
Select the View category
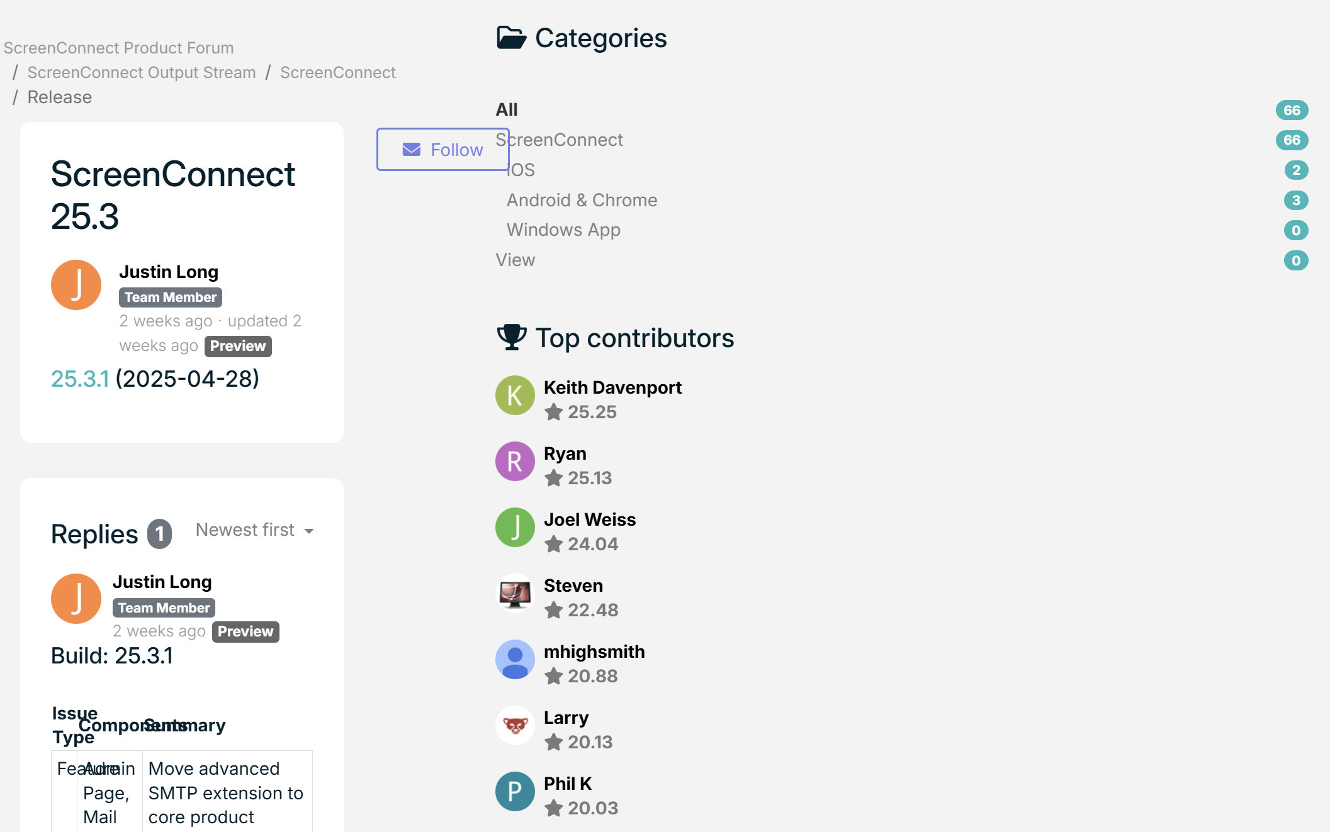(x=516, y=260)
